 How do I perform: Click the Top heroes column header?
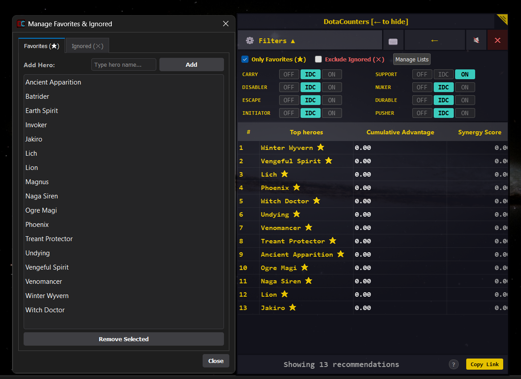pos(306,132)
